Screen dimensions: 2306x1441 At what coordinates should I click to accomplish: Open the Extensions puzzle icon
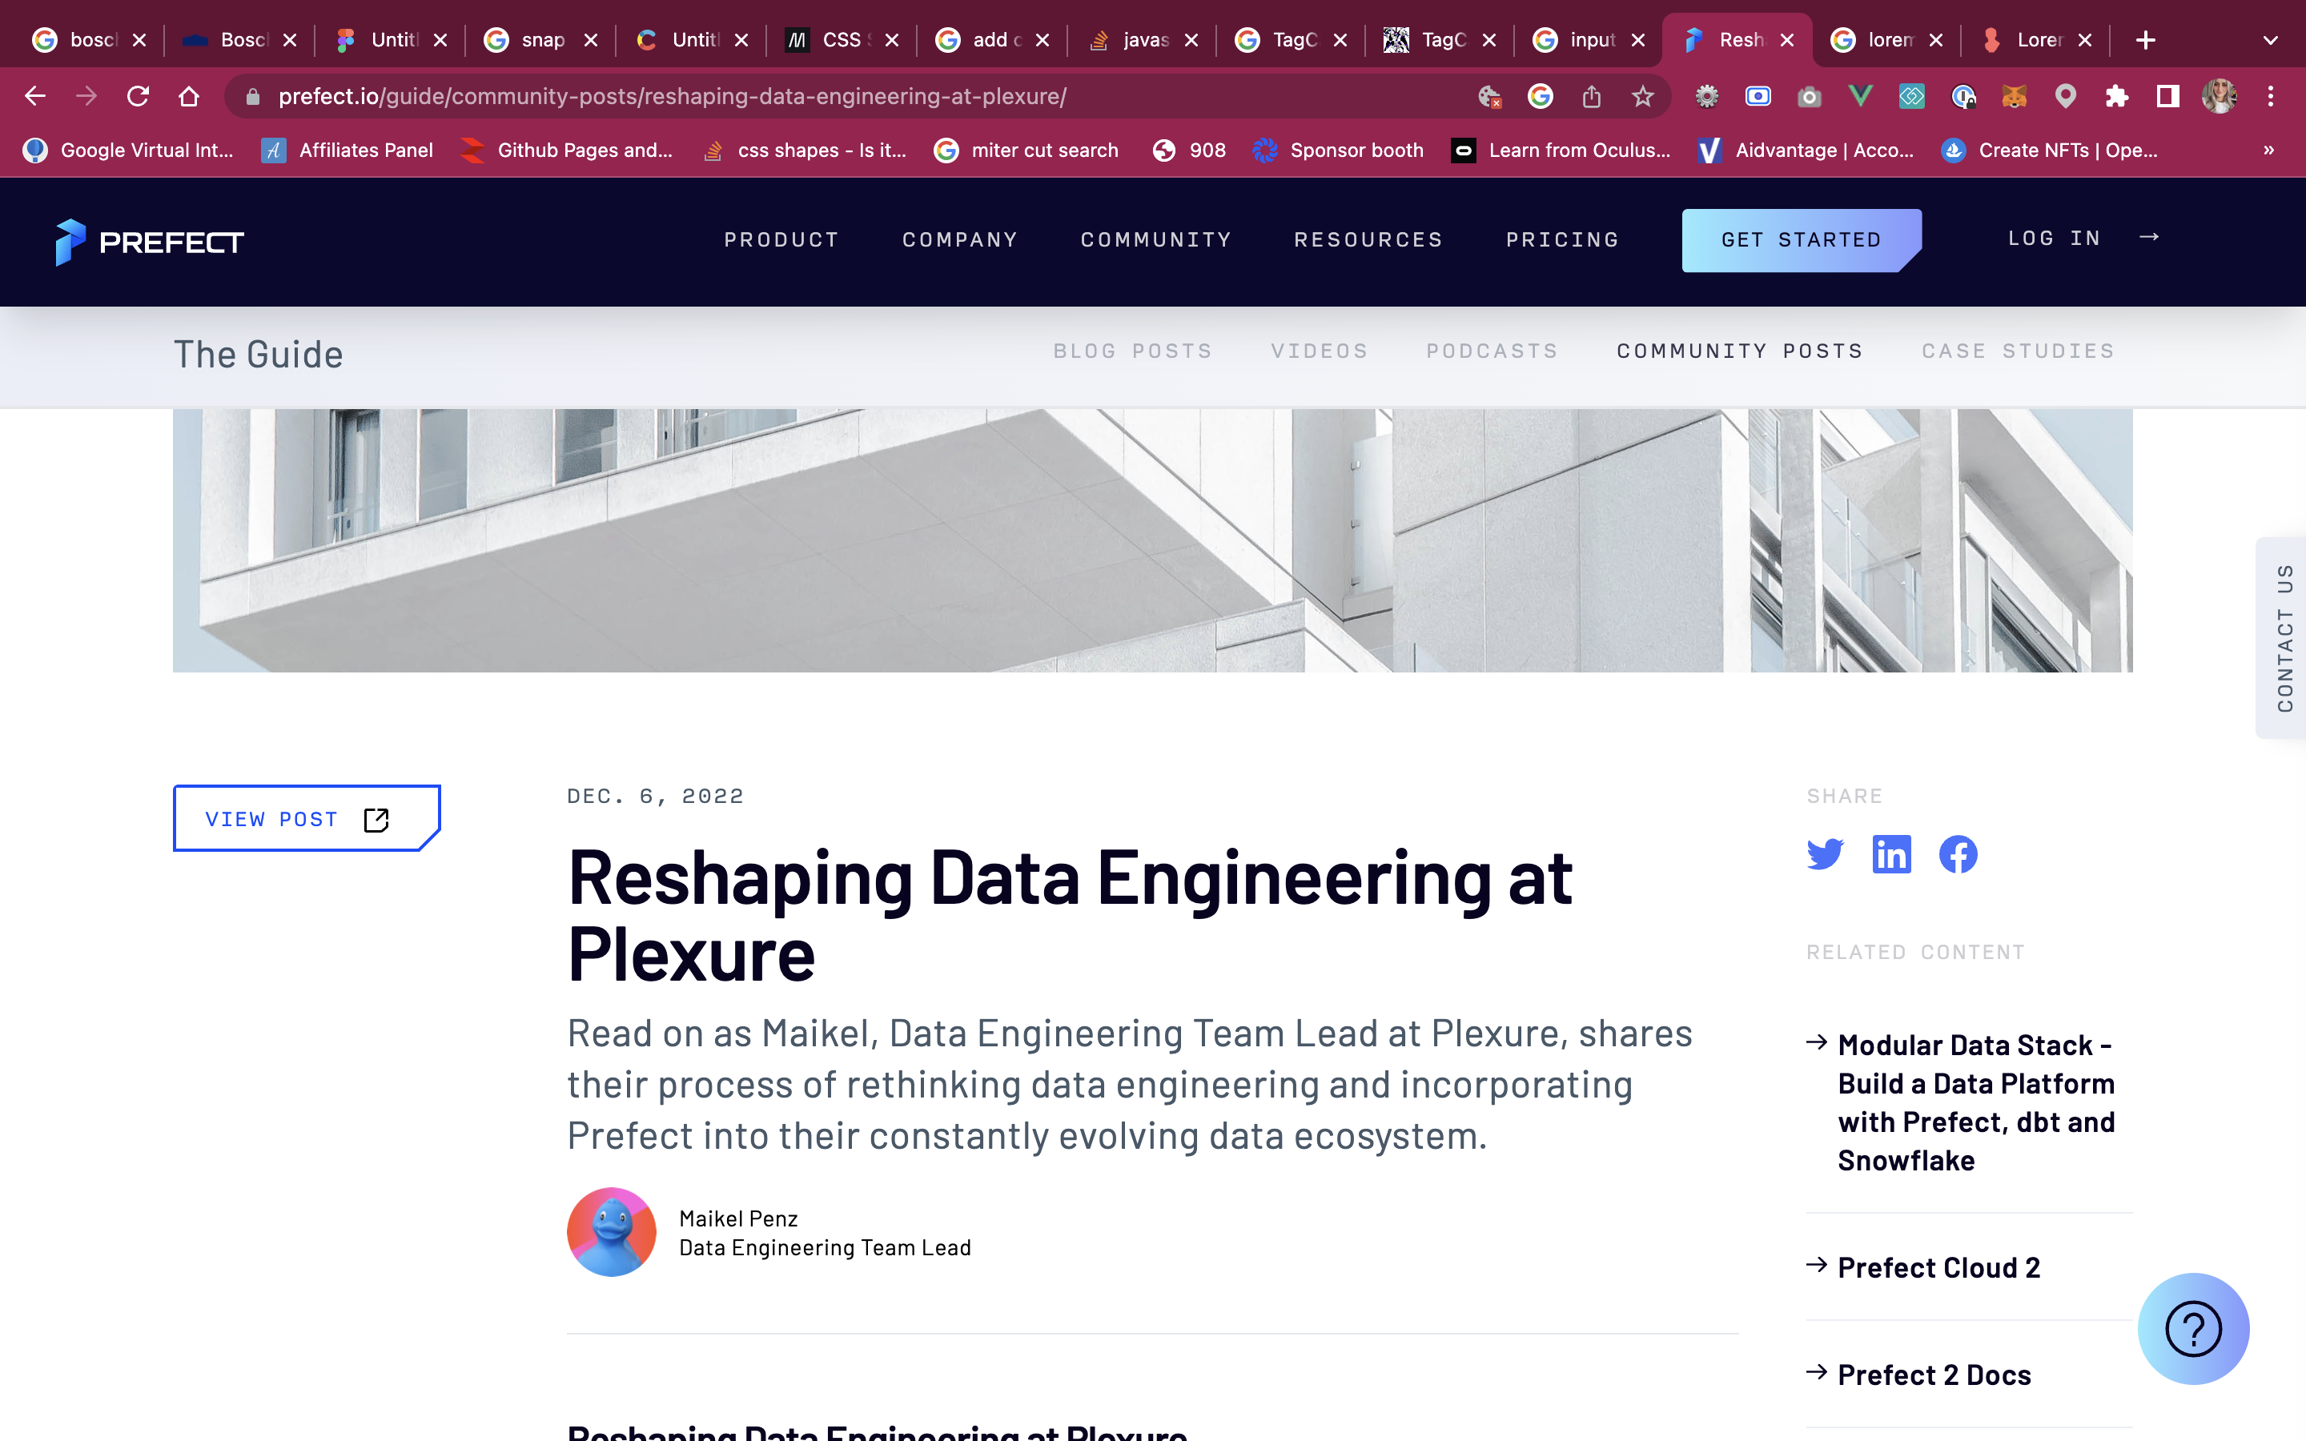tap(2116, 96)
